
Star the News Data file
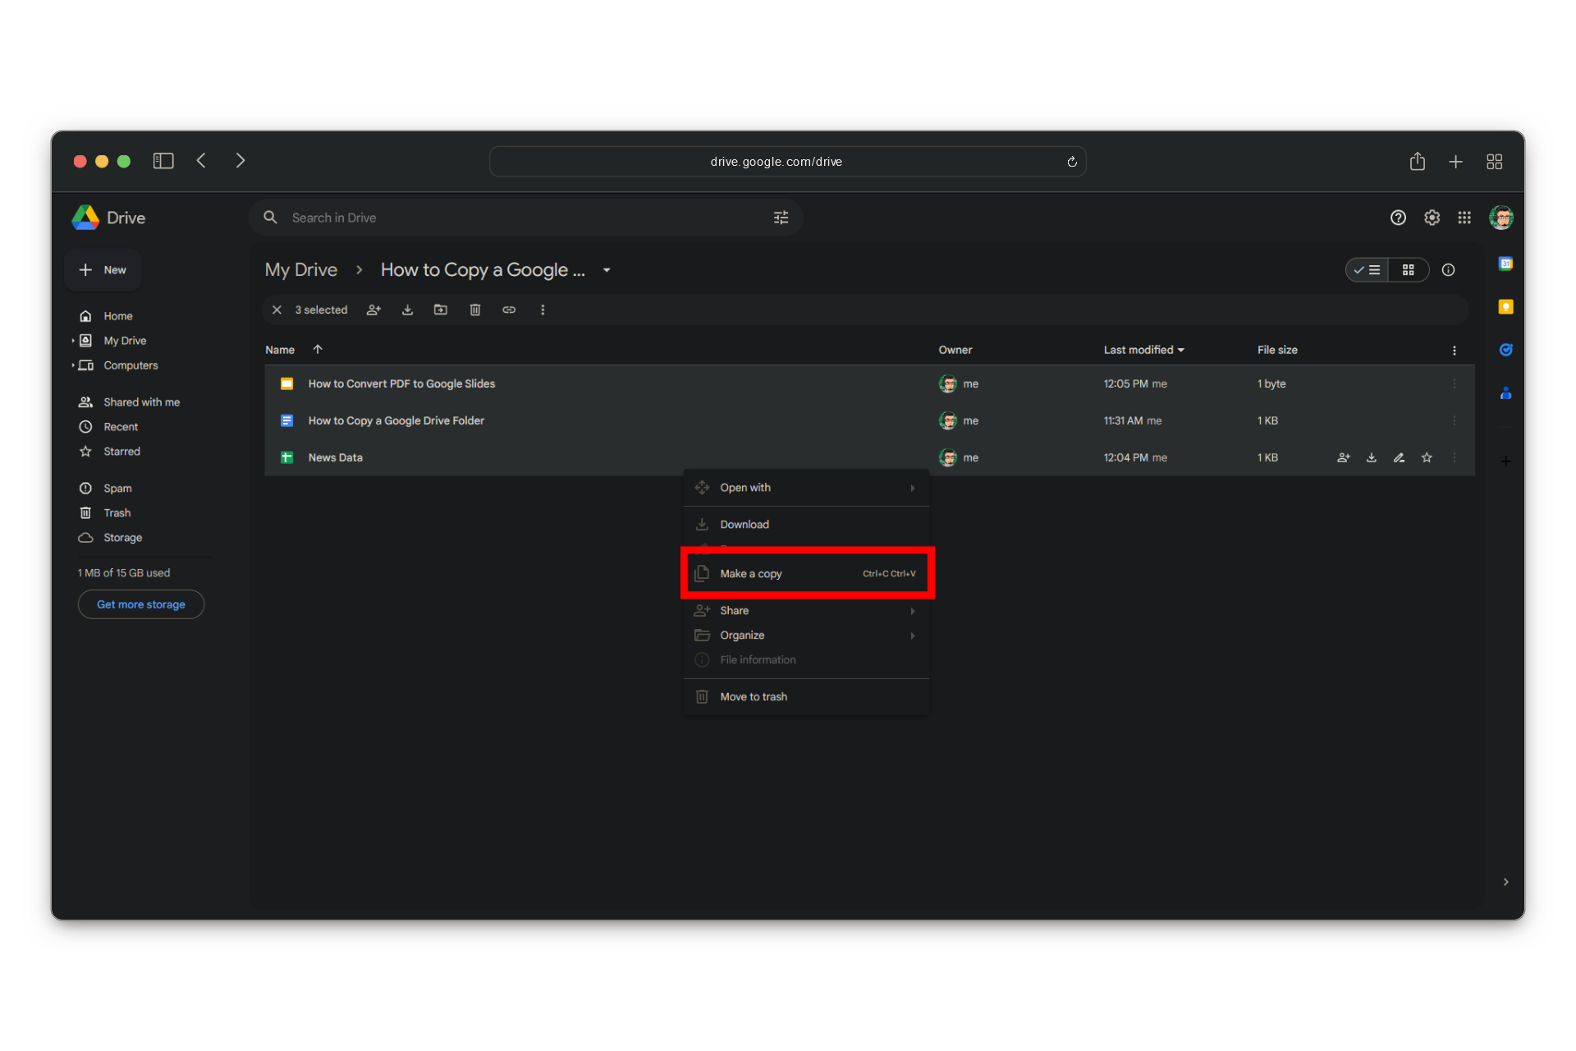[x=1427, y=457]
